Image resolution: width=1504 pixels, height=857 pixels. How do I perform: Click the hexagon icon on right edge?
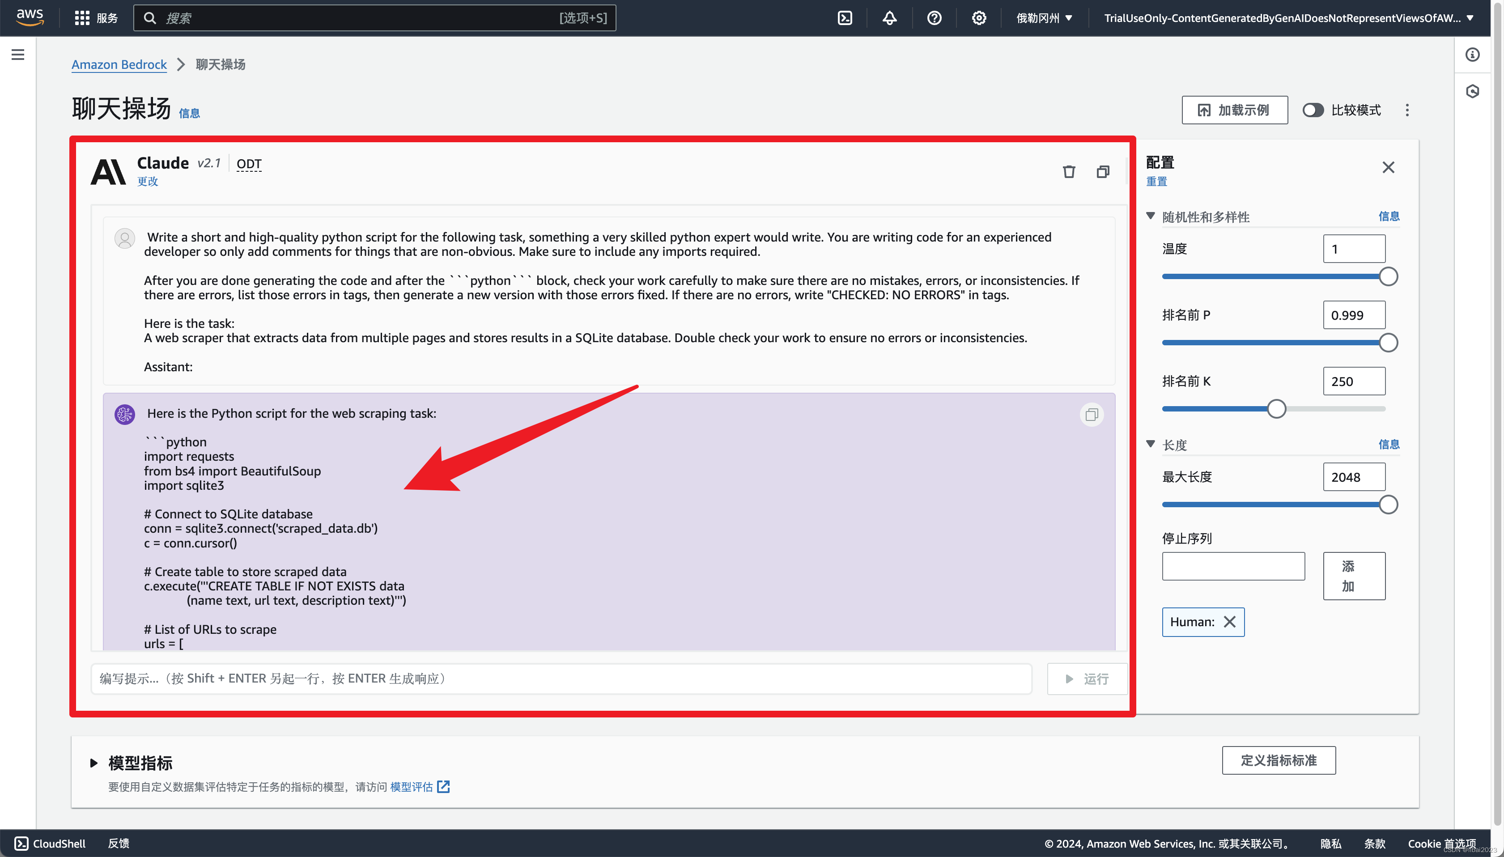1472,91
